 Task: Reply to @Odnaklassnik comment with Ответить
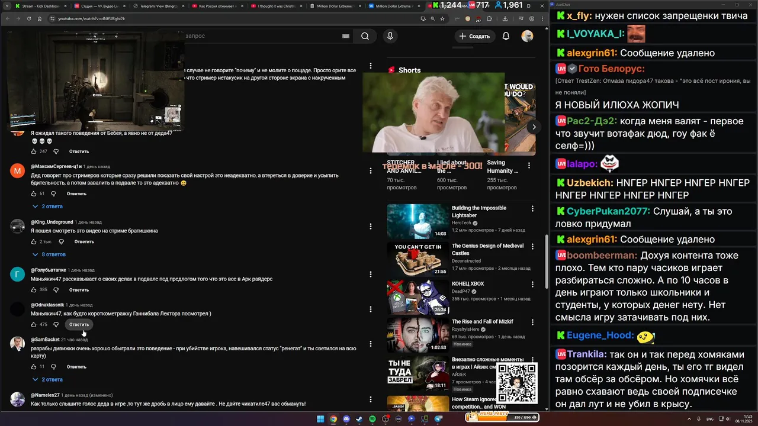click(79, 324)
